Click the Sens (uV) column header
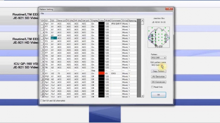This screenshot has height=123, width=220. click(62, 20)
